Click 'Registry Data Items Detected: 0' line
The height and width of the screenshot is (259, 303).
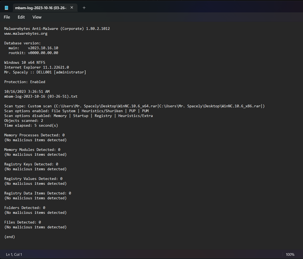click(38, 193)
